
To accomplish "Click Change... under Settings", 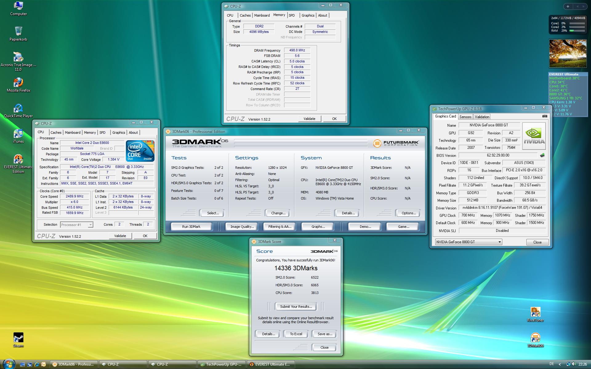I will 278,213.
